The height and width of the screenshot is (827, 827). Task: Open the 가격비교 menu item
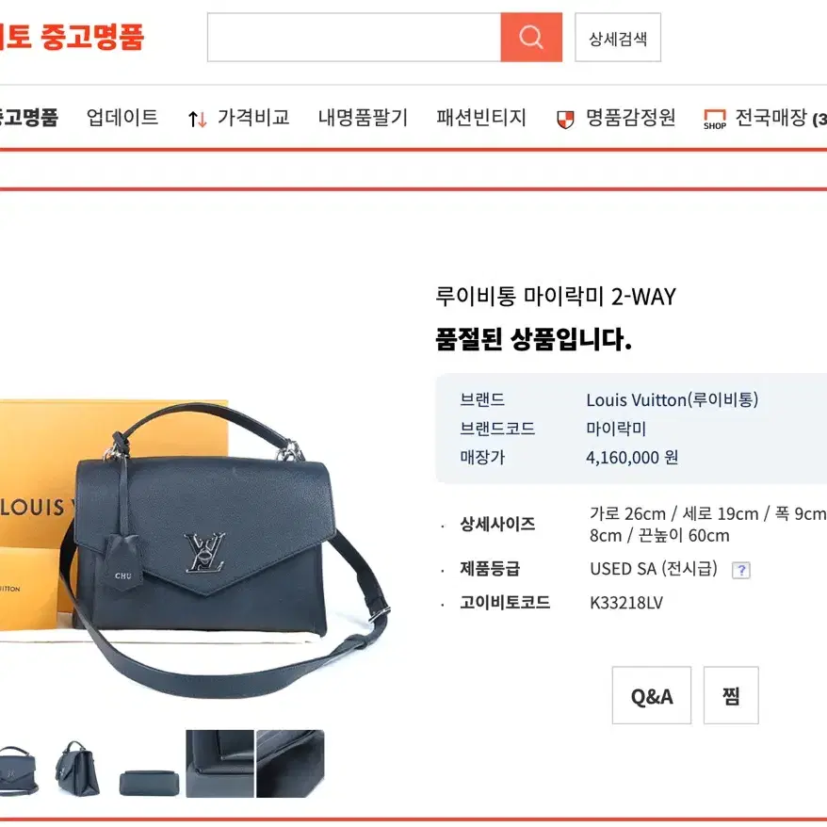point(253,117)
